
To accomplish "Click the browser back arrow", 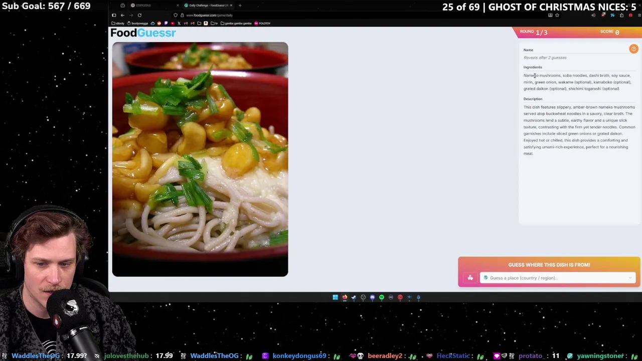I will (x=122, y=15).
